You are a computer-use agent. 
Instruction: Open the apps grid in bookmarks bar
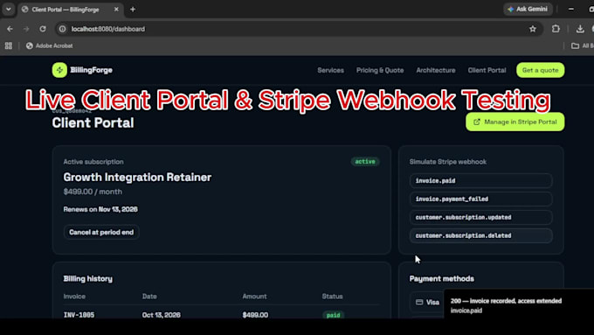[9, 45]
